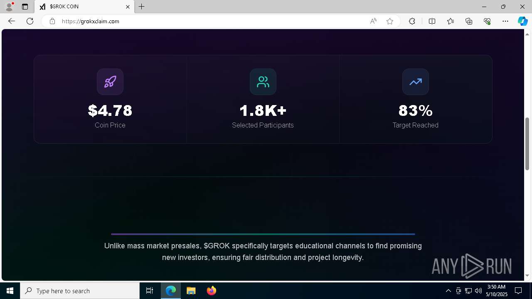Refresh the grokxclaim.com page
This screenshot has height=299, width=532.
click(30, 21)
